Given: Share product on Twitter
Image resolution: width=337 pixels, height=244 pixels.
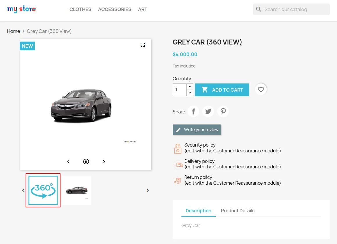Looking at the screenshot, I should [208, 111].
